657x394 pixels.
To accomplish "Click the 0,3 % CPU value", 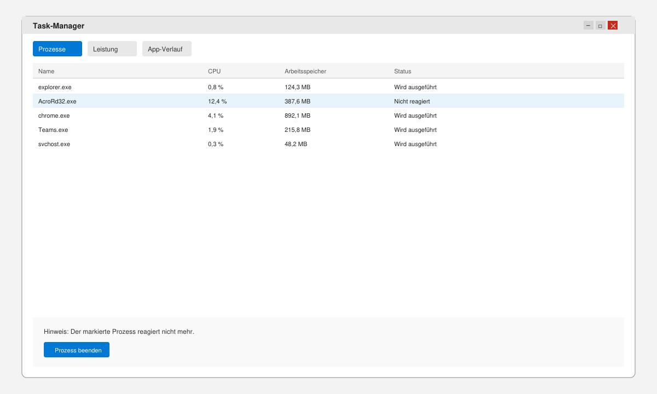I will tap(216, 144).
